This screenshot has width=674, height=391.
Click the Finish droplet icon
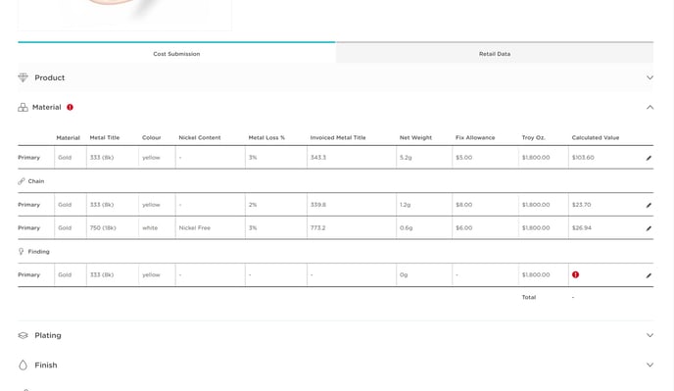click(x=23, y=365)
